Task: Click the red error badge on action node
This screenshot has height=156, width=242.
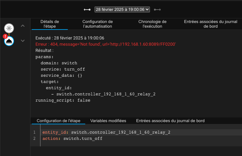Action: [5, 37]
